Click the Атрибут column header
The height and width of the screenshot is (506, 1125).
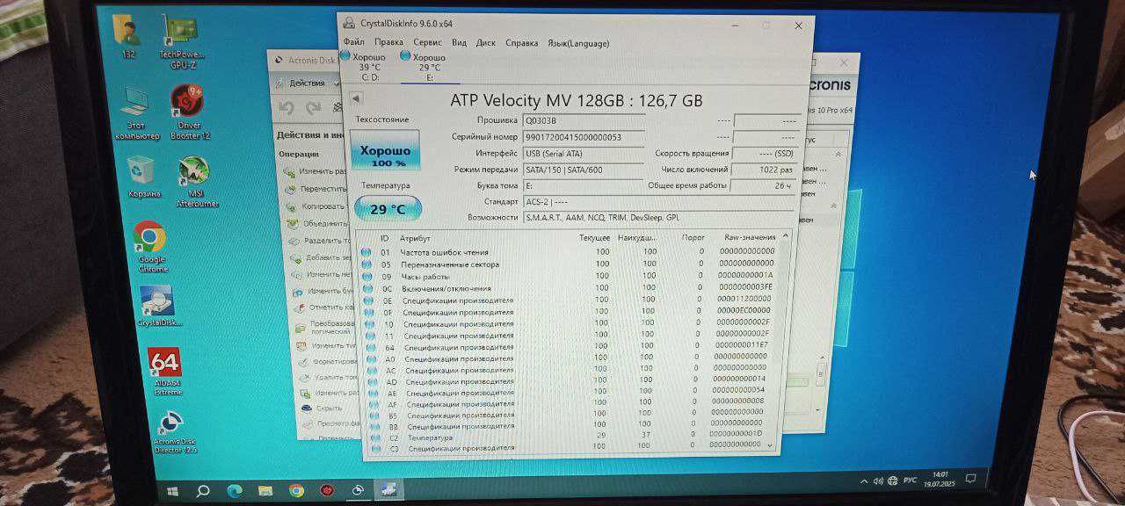coord(416,238)
